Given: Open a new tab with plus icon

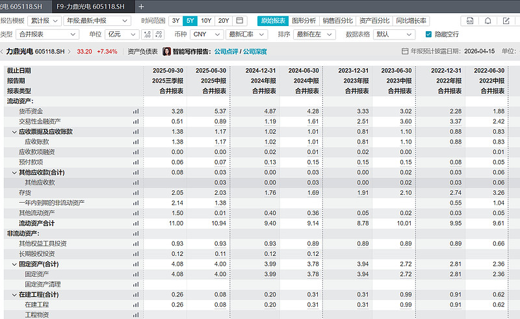Looking at the screenshot, I should [142, 6].
